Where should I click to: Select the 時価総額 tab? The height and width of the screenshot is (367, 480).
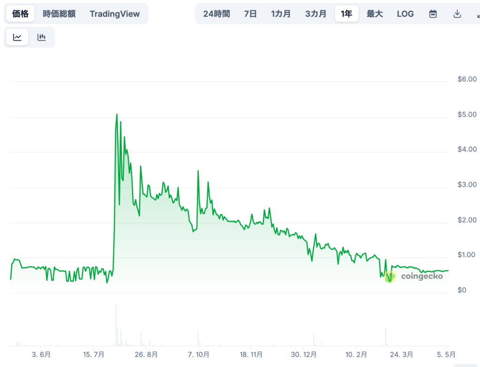point(59,14)
